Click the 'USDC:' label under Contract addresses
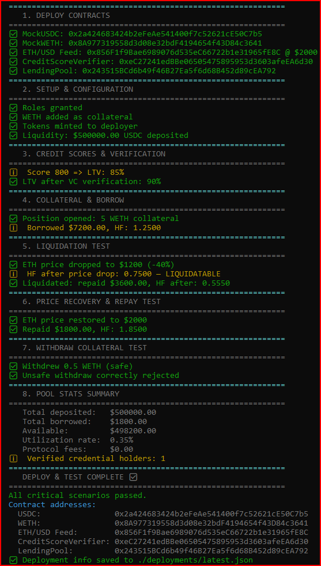Viewport: 321px width, 566px height. pos(29,514)
